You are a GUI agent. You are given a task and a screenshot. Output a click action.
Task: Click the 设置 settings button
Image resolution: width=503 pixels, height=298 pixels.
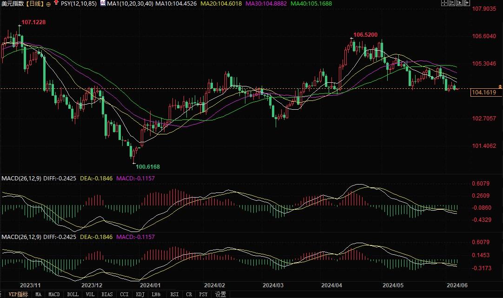click(221, 294)
